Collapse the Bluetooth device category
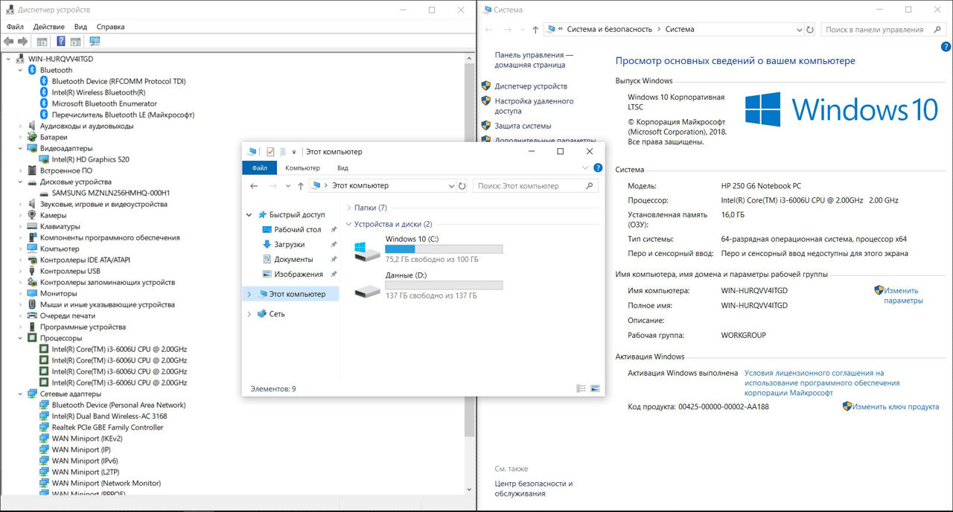The height and width of the screenshot is (512, 953). 20,70
